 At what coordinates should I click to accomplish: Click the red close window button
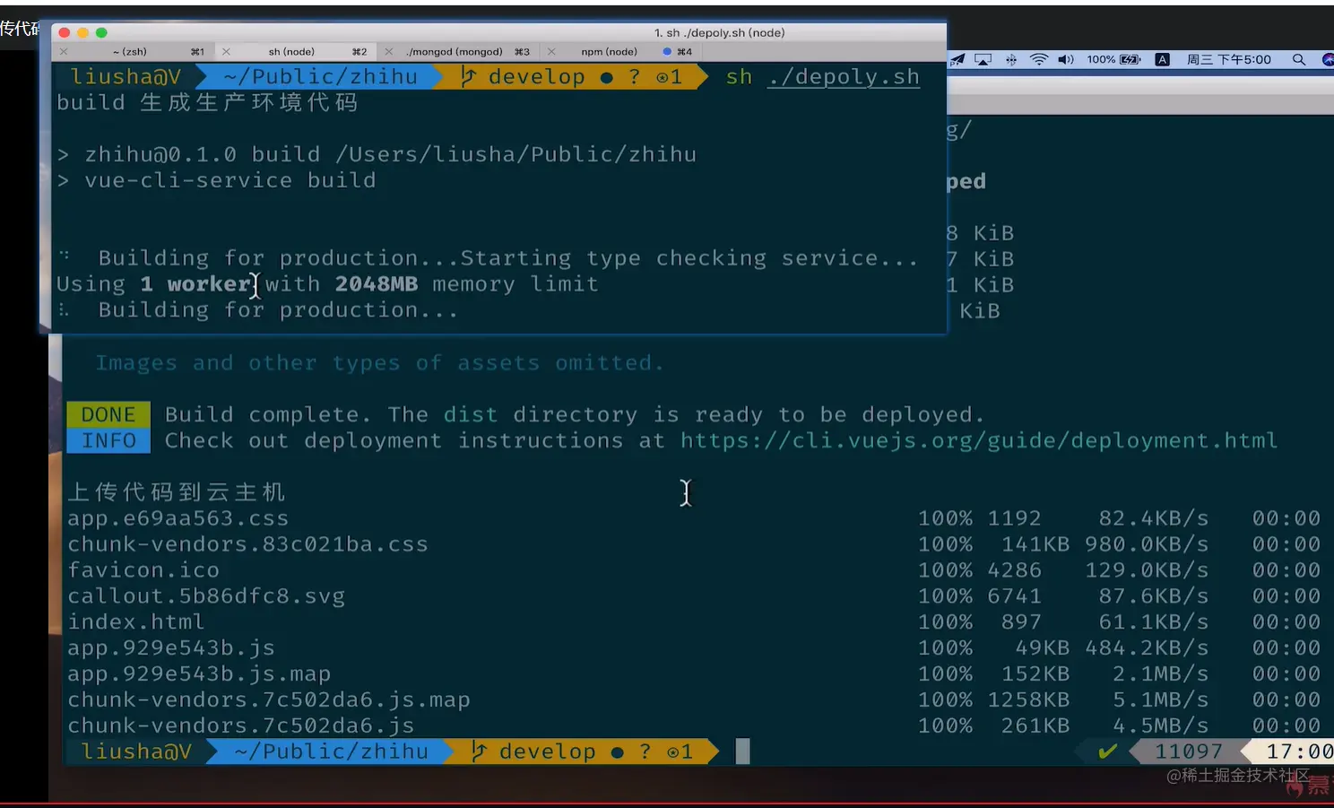[x=65, y=32]
